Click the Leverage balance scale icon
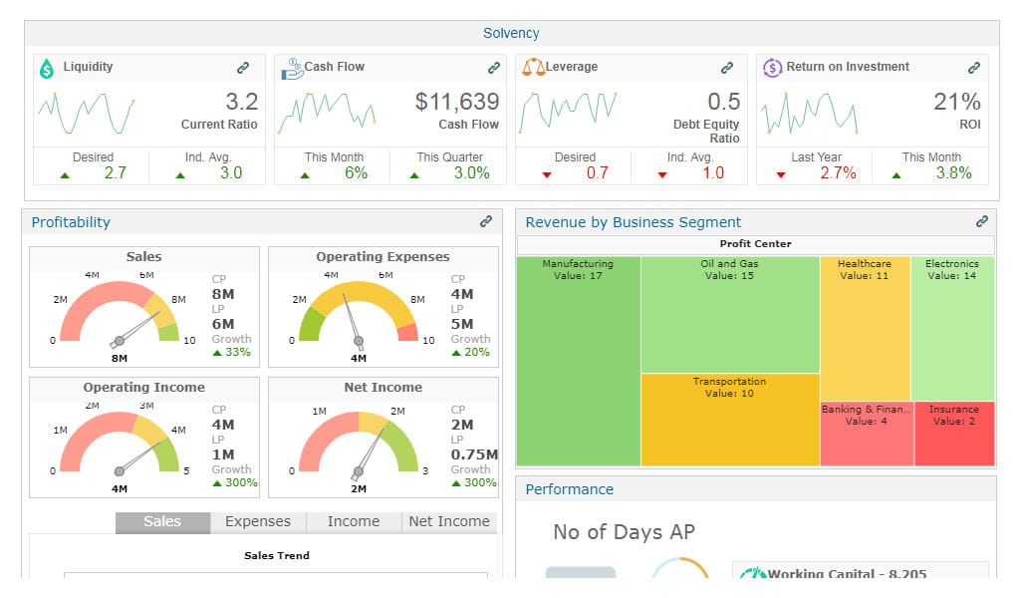 coord(534,67)
